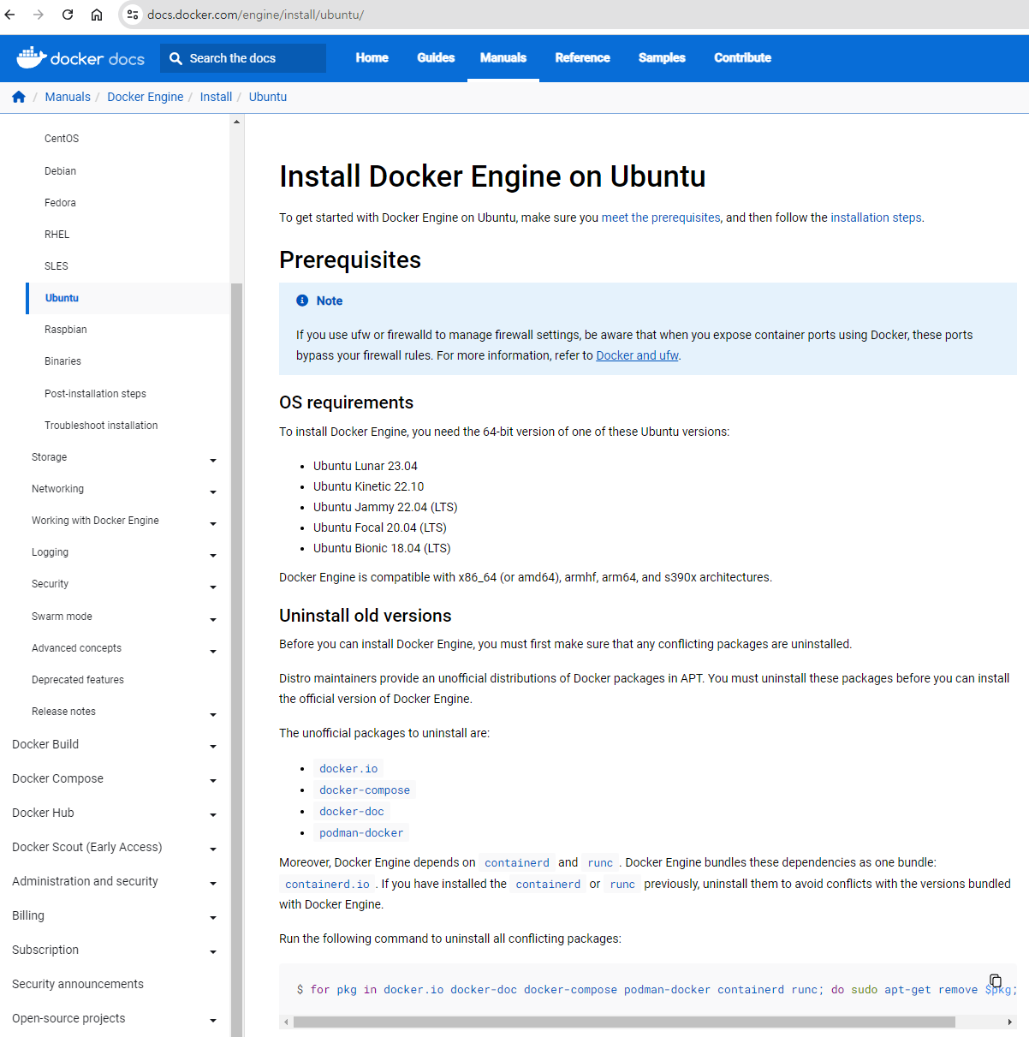Open Deprecated features page
The width and height of the screenshot is (1029, 1037).
click(x=78, y=680)
